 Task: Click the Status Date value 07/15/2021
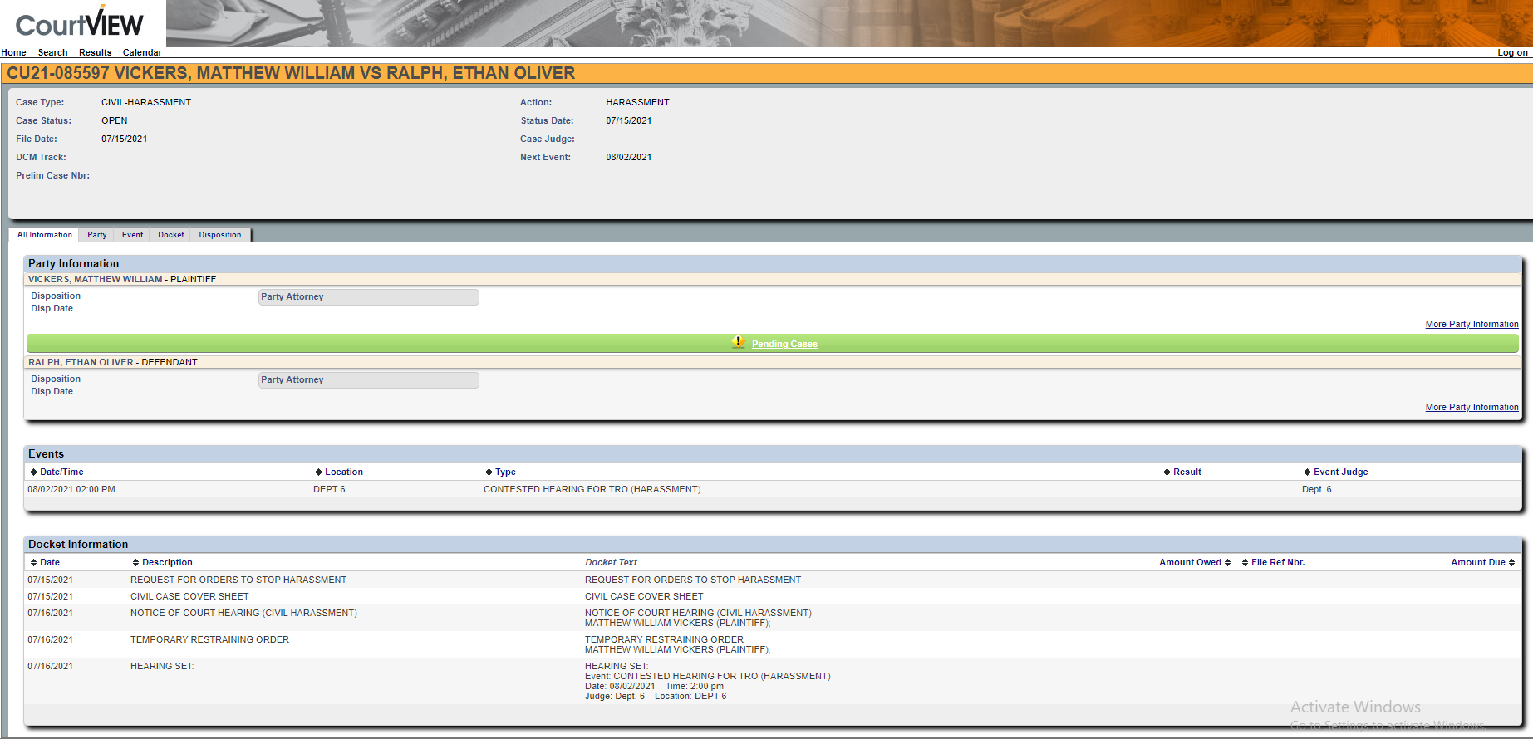click(629, 121)
